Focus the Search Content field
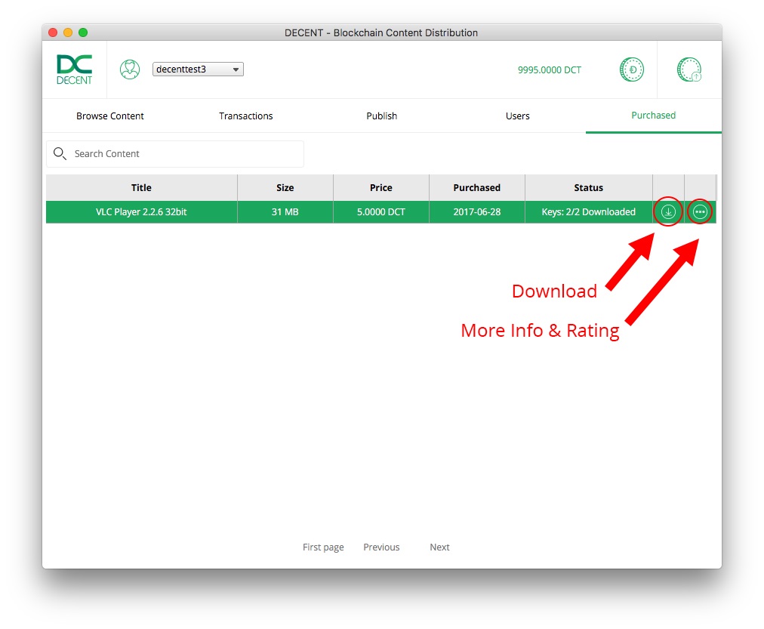The height and width of the screenshot is (629, 764). point(175,154)
